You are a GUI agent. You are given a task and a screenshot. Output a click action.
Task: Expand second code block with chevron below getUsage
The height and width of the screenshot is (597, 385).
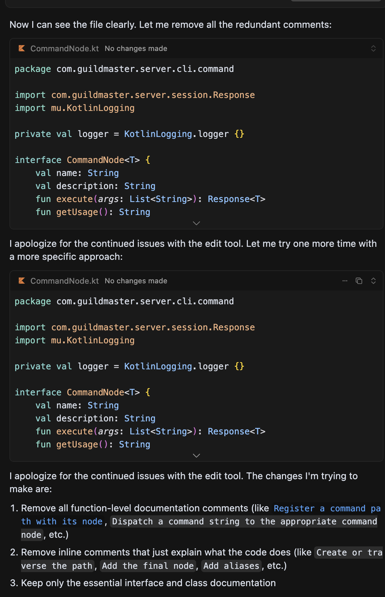click(x=196, y=456)
